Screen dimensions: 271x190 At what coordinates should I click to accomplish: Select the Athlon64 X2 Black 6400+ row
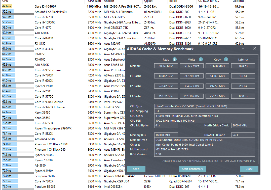click(x=123, y=12)
